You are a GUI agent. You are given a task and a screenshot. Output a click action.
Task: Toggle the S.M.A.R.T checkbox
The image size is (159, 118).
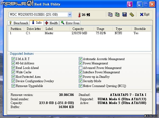pos(13,59)
